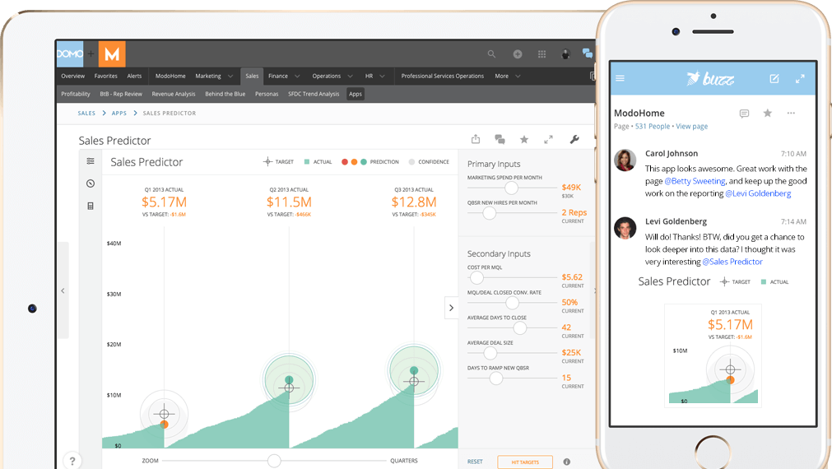
Task: Switch to the Revenue Analysis subtab
Action: click(x=174, y=94)
